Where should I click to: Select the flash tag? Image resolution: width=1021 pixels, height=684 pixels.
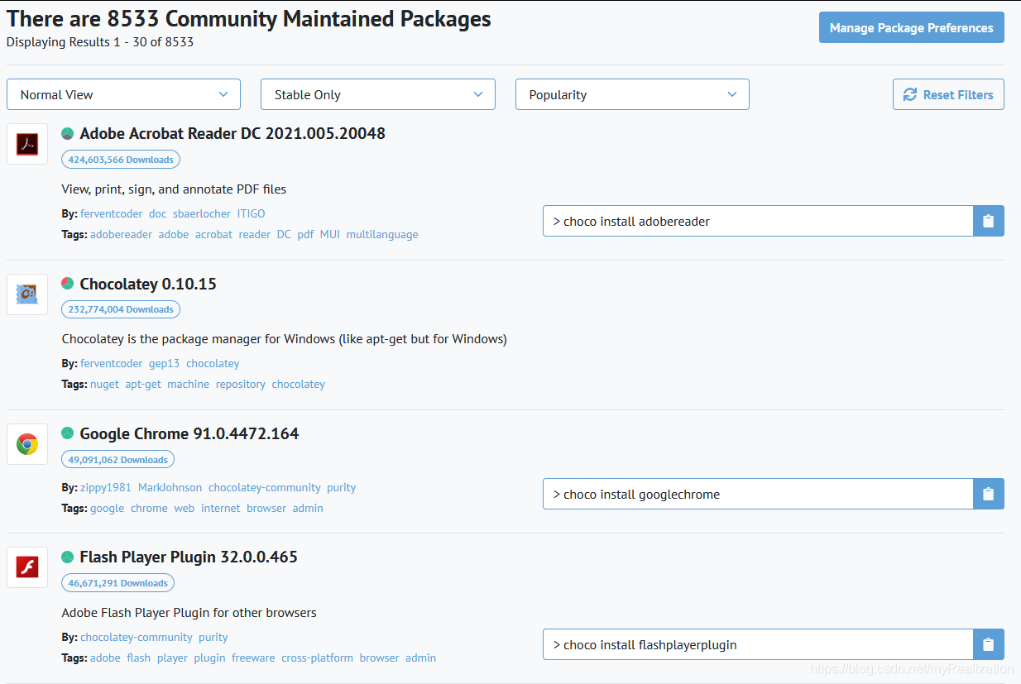(x=139, y=658)
